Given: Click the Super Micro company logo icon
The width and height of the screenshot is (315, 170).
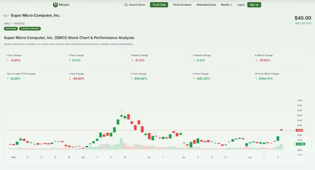Looking at the screenshot, I should 6,15.
